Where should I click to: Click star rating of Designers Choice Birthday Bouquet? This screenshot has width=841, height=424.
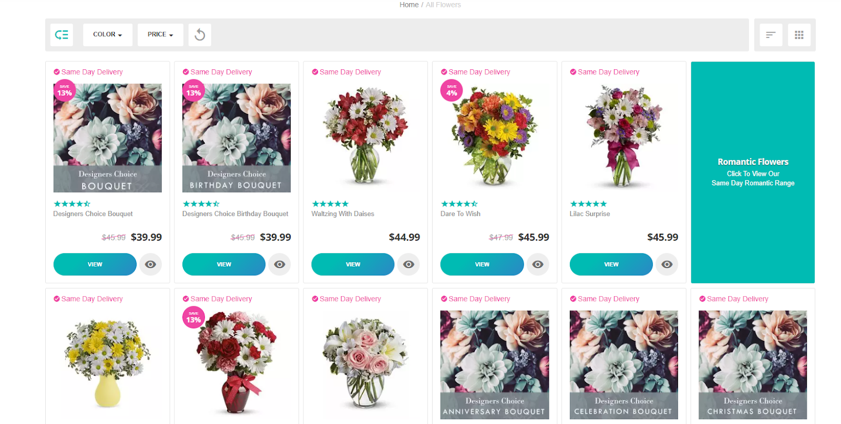201,204
